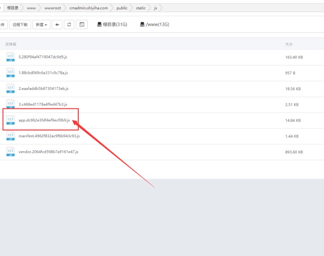Go to cmadmin.shiyiha.com breadcrumb

coord(89,8)
